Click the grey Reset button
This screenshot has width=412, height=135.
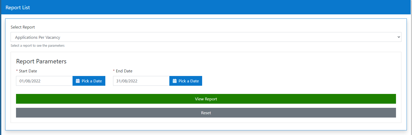click(206, 113)
